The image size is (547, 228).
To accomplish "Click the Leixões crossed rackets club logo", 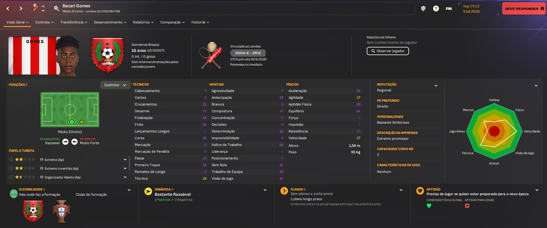I will [x=211, y=55].
